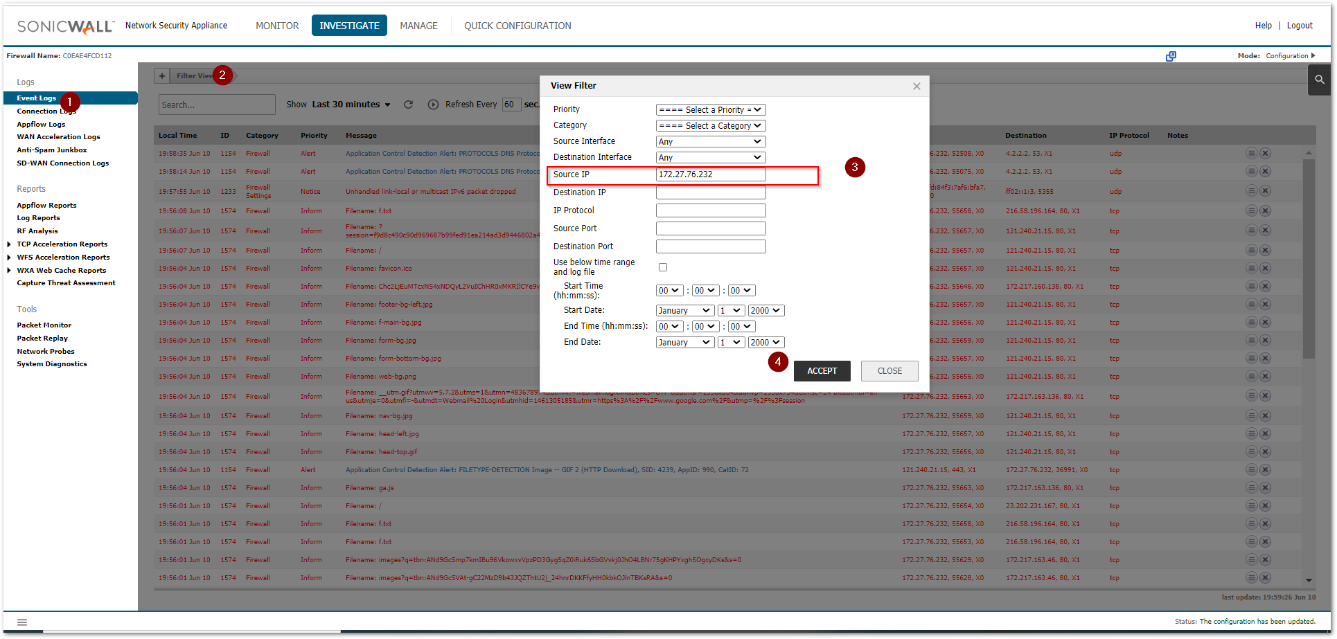
Task: Open the FILETYPE-DETECTION Image alert message link
Action: (x=547, y=469)
